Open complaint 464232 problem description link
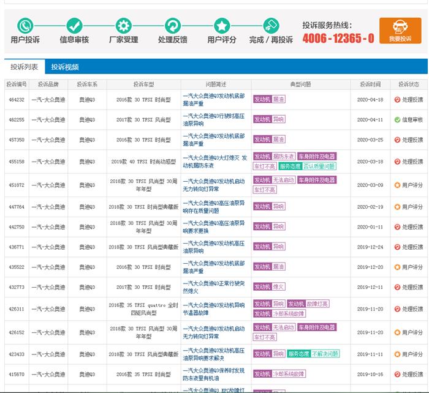Viewport: 429px width, 393px height. [x=214, y=100]
